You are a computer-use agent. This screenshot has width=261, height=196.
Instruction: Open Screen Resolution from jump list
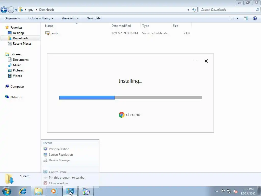pos(61,155)
